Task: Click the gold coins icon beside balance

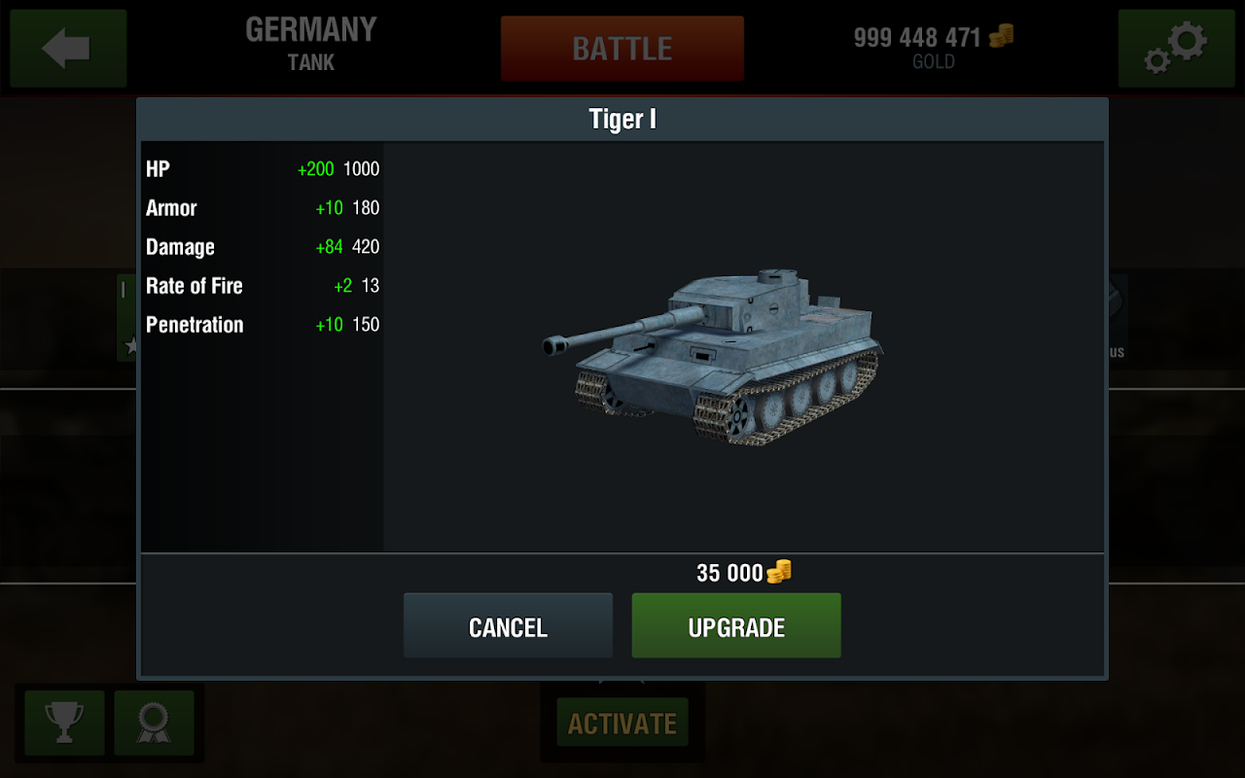Action: (1001, 37)
